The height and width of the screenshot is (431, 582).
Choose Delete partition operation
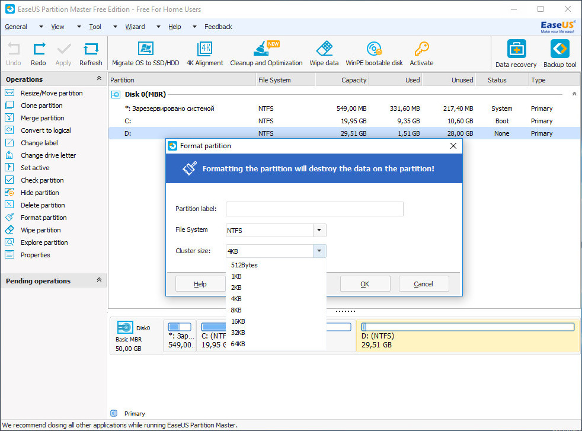click(x=43, y=205)
